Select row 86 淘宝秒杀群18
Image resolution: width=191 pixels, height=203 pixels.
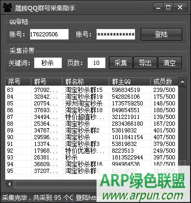(91, 110)
